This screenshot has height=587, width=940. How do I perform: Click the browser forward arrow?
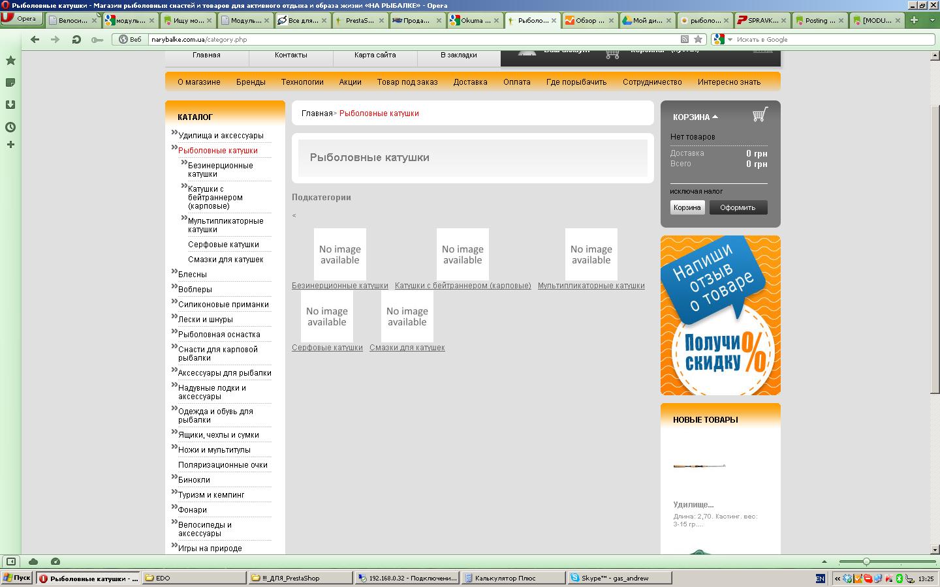click(x=55, y=39)
